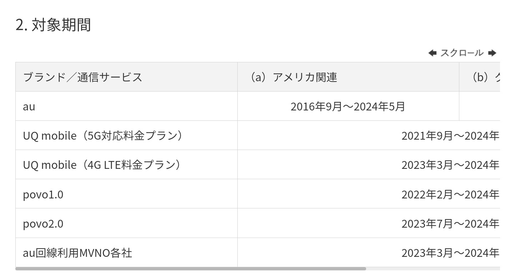Select the au row label
Viewport: 515px width, 280px height.
pyautogui.click(x=29, y=107)
